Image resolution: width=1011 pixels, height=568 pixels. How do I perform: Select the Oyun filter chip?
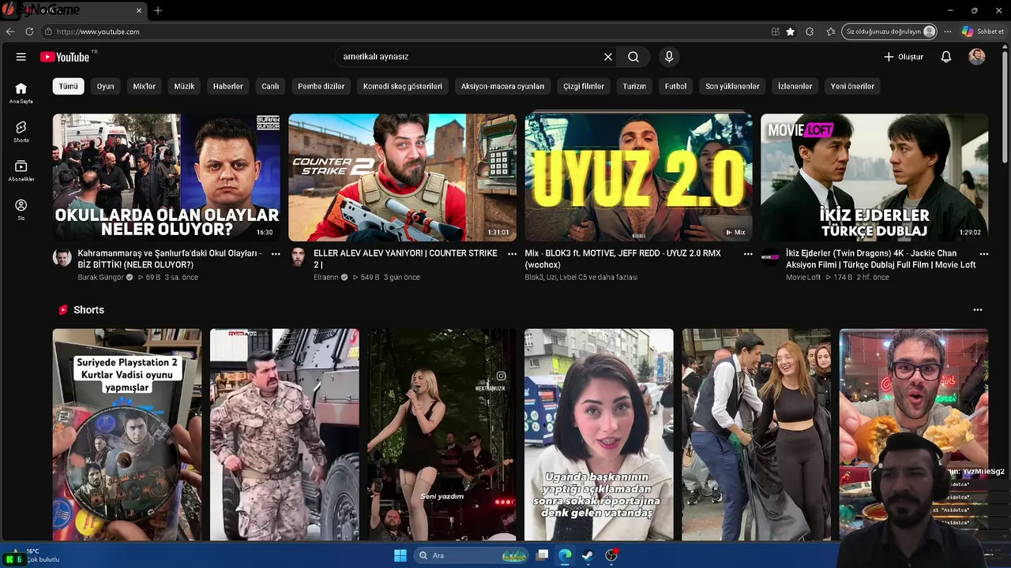106,86
